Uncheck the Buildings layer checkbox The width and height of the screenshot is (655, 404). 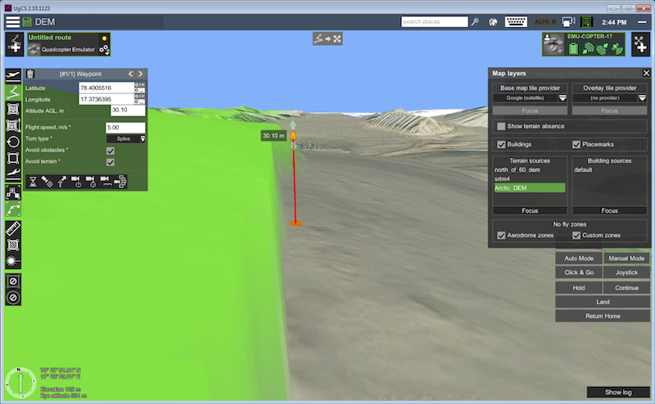(501, 145)
